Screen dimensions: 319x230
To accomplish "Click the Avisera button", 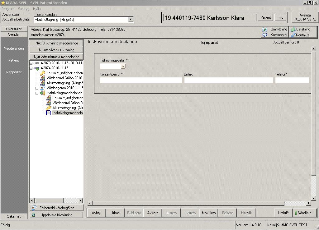I will [x=153, y=213].
